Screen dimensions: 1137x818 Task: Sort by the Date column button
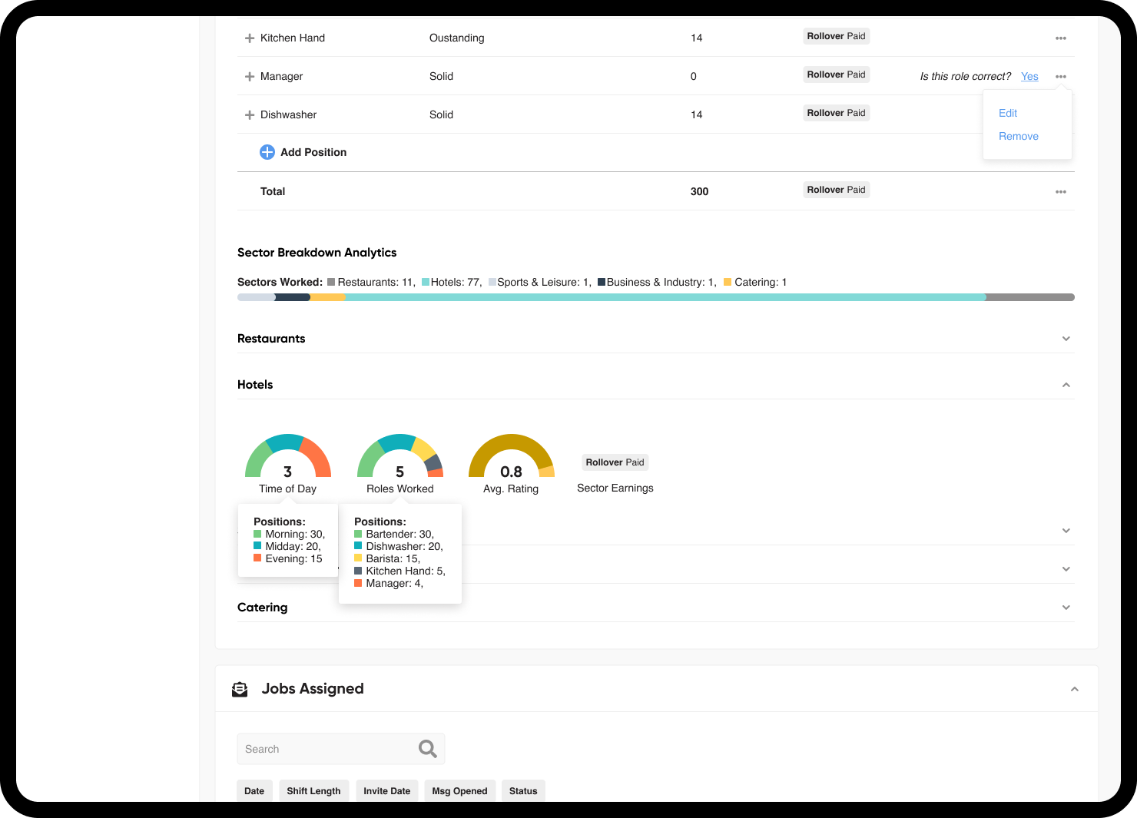coord(254,791)
